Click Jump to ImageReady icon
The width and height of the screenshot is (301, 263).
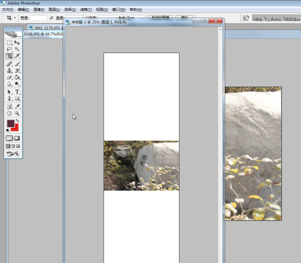coord(13,154)
